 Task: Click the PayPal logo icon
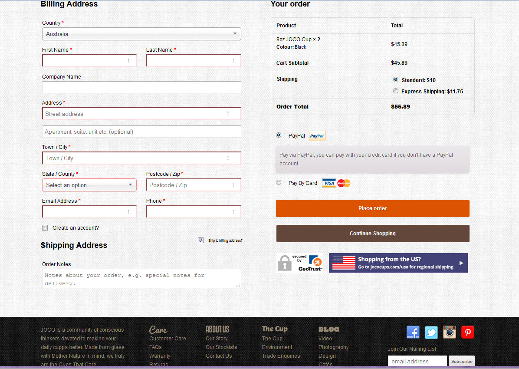tap(317, 136)
